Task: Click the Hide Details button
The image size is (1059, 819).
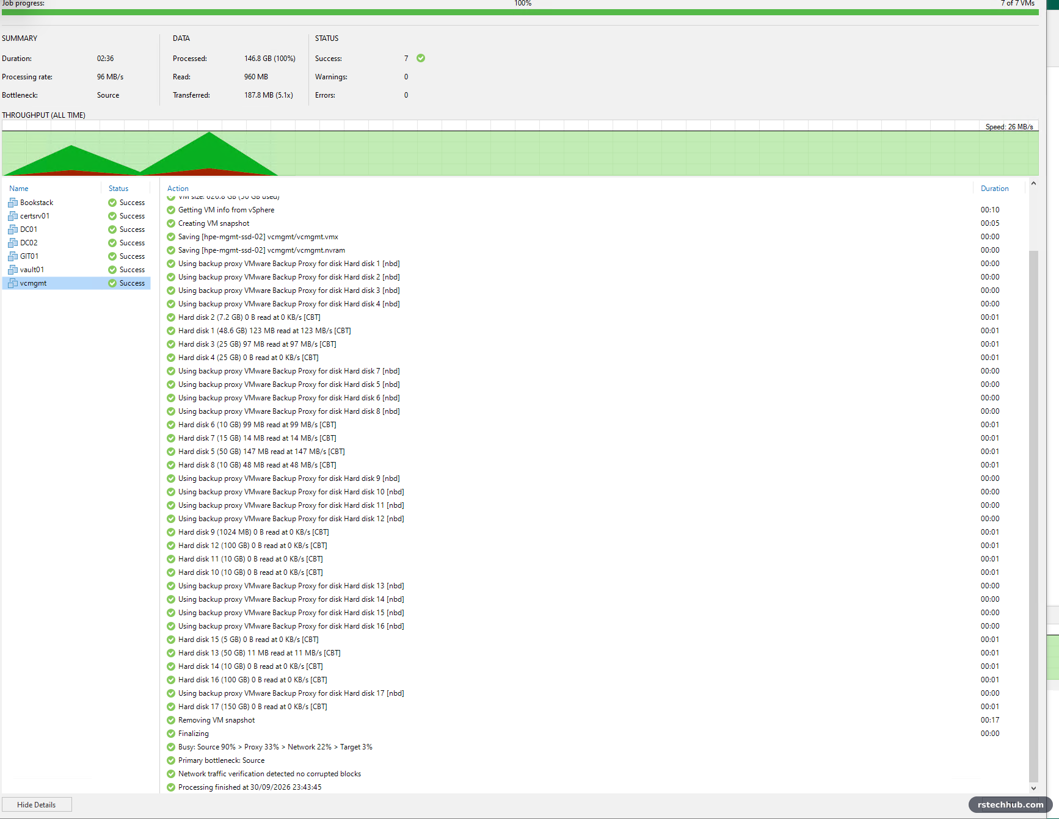Action: [37, 805]
